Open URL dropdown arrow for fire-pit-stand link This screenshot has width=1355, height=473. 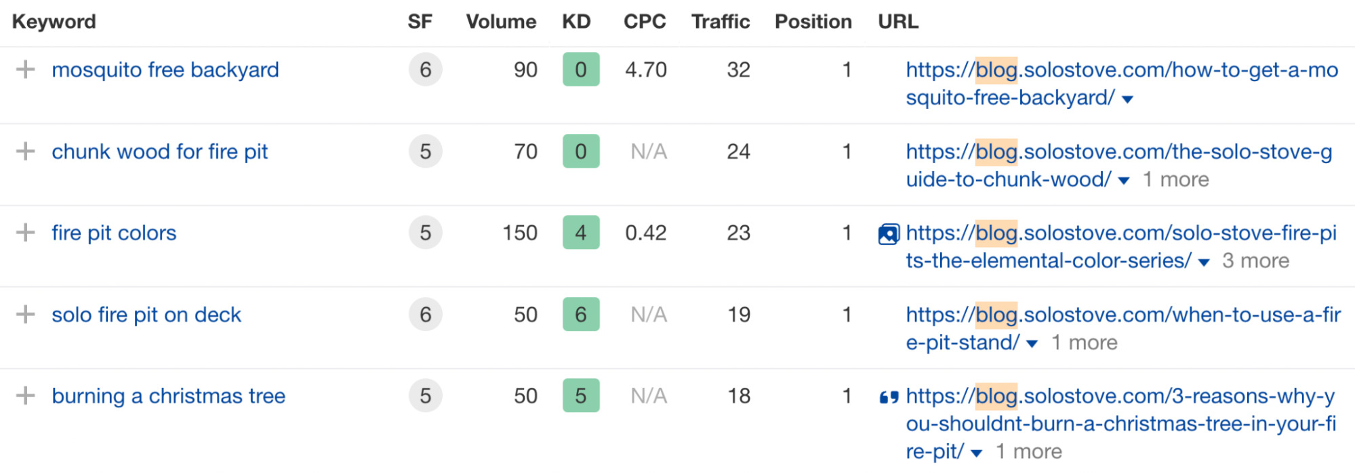[x=1032, y=344]
